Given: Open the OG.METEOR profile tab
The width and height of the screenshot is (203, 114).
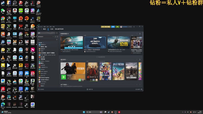Looking at the screenshot, I should tap(59, 29).
